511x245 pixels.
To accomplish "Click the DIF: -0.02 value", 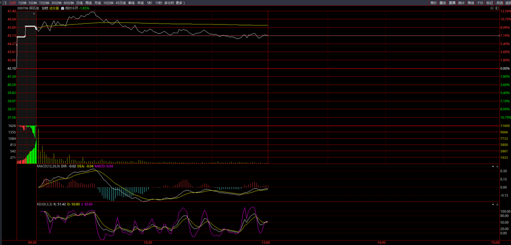I will [x=69, y=167].
